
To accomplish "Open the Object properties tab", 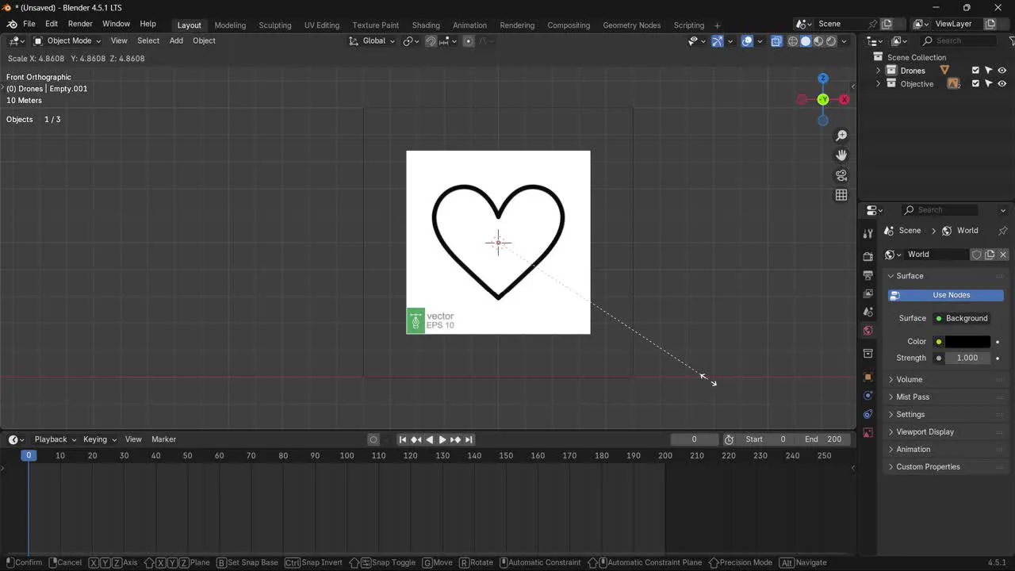I will tap(868, 377).
